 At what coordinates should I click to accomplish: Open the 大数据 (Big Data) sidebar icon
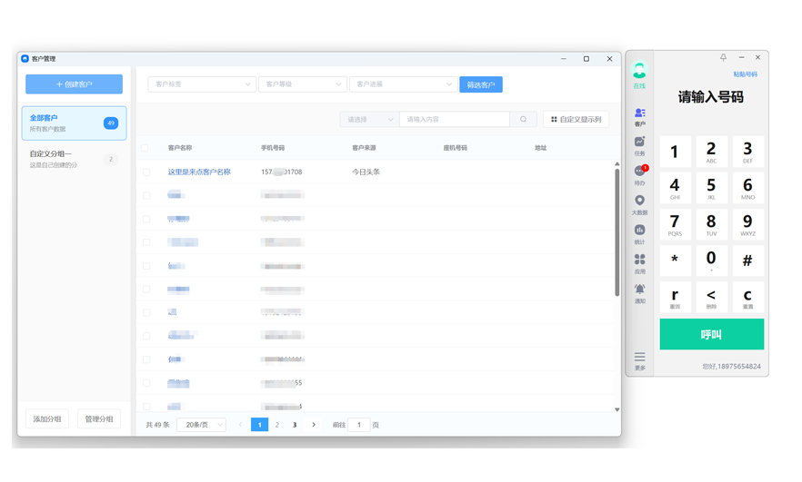pyautogui.click(x=639, y=203)
